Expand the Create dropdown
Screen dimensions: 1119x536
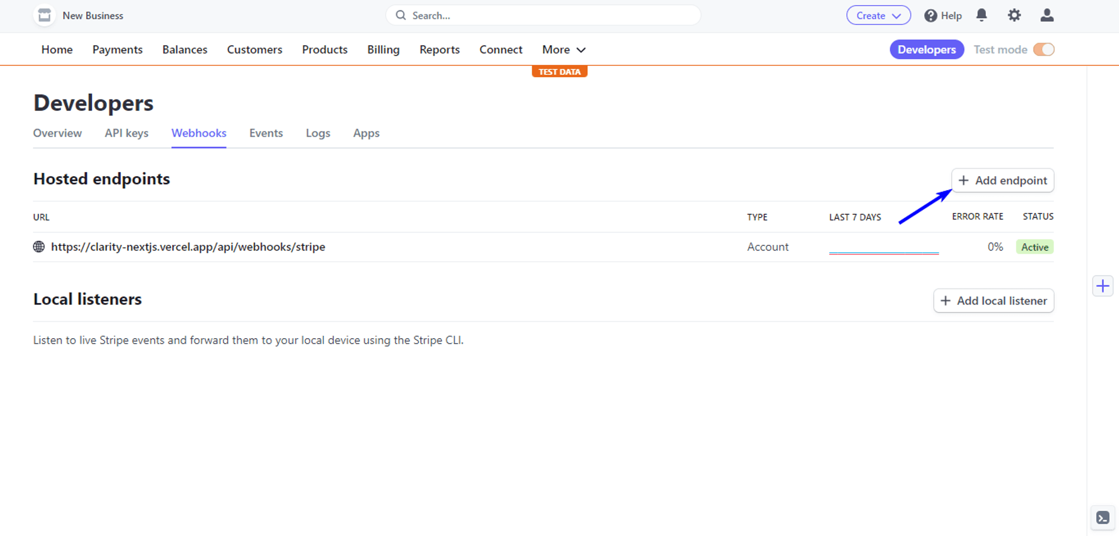click(x=878, y=16)
